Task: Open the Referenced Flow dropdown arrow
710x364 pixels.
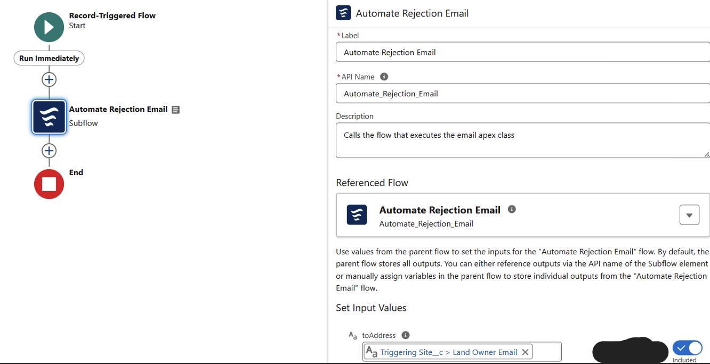Action: click(x=689, y=214)
